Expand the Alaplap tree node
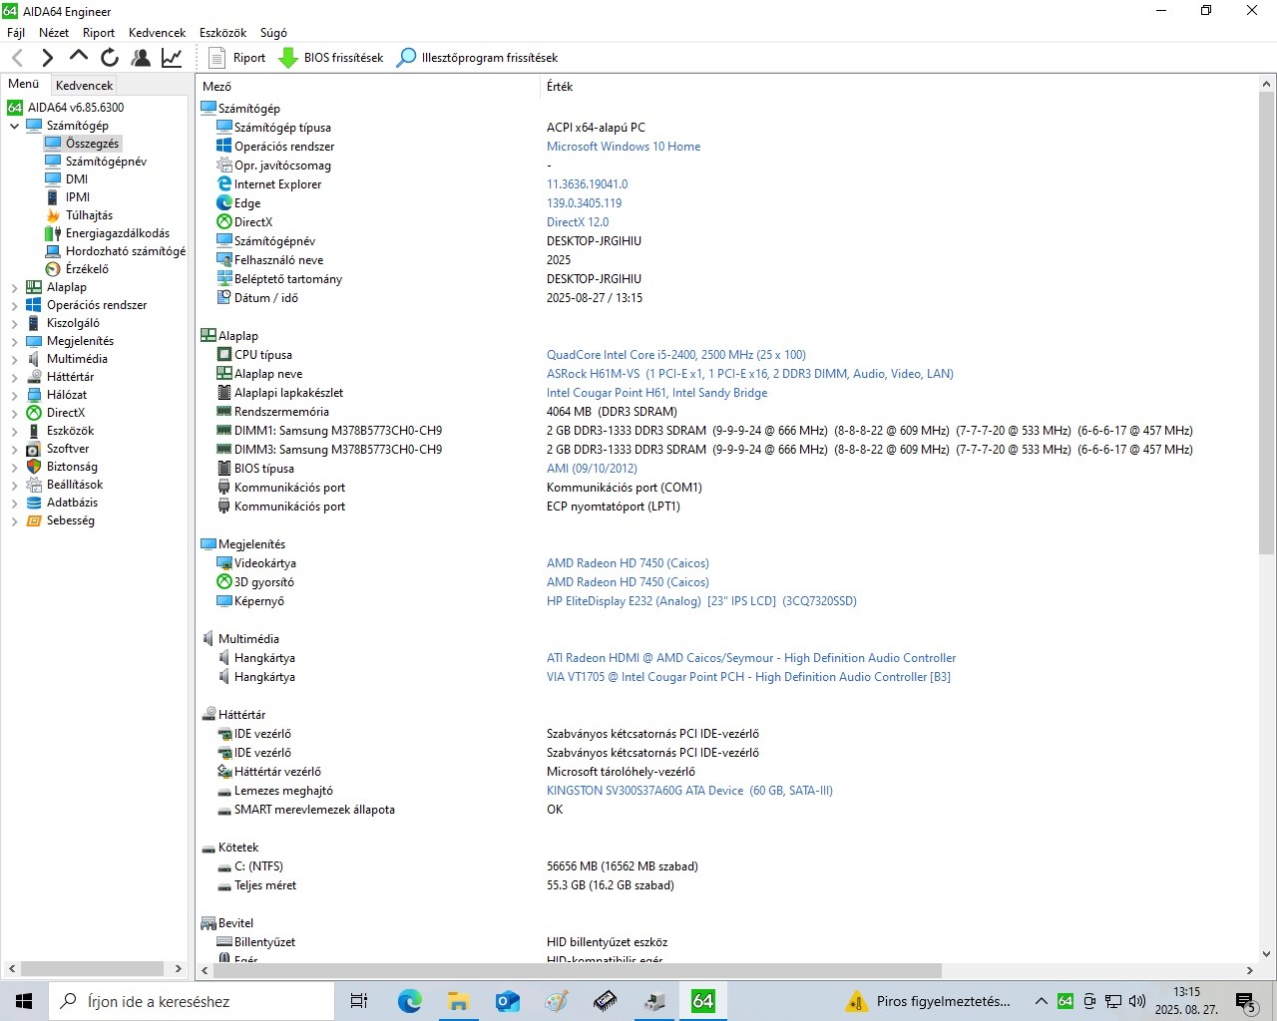Viewport: 1277px width, 1021px height. point(14,287)
